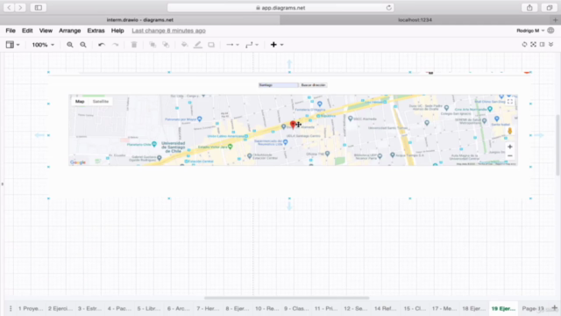The image size is (561, 316).
Task: Click the zoom in magnifier icon
Action: (70, 45)
